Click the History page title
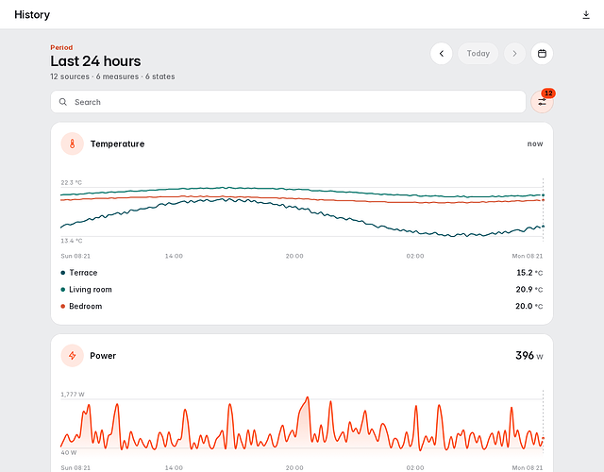This screenshot has height=472, width=604. (x=32, y=15)
